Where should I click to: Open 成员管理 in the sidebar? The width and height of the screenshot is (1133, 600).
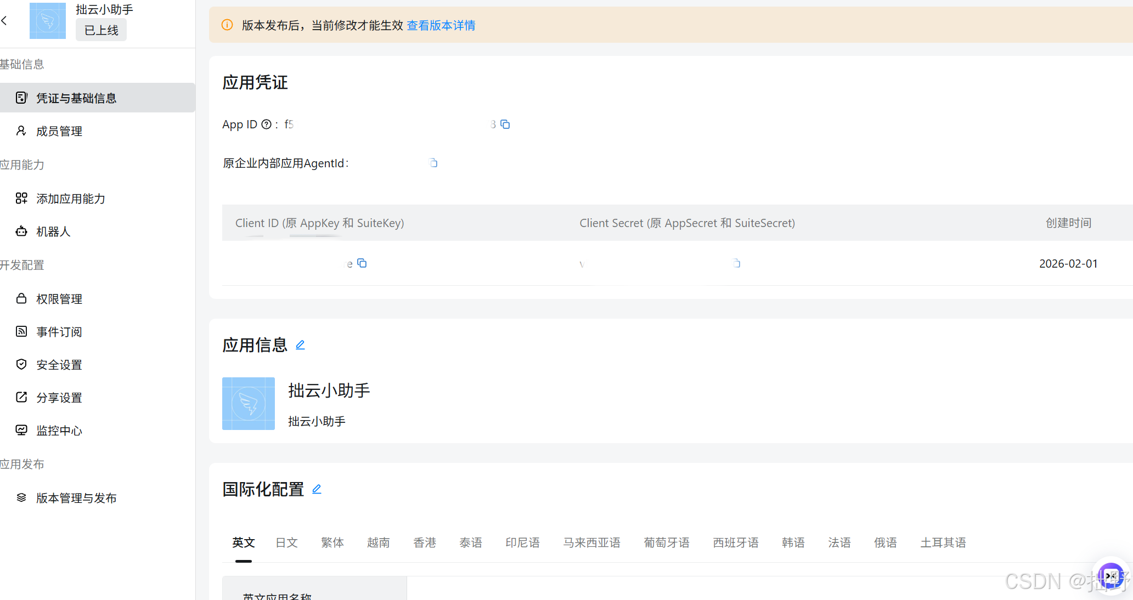click(59, 131)
